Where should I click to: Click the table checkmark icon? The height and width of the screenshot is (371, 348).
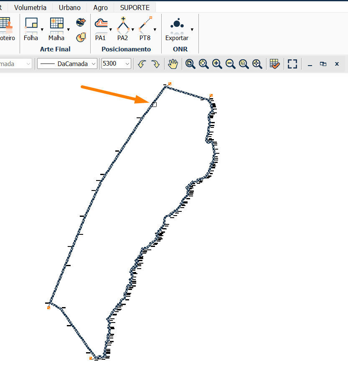274,64
